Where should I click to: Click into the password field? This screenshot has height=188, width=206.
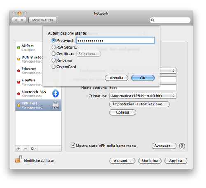(x=115, y=40)
